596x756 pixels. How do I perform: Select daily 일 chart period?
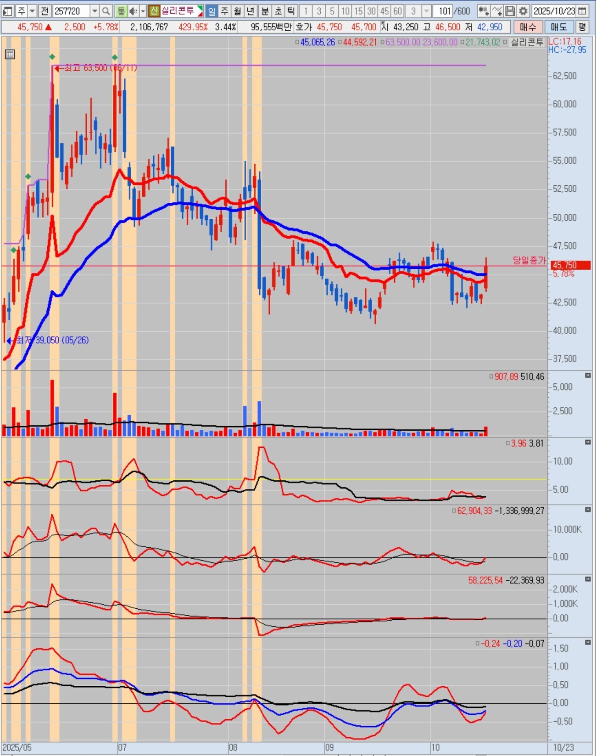pos(212,11)
